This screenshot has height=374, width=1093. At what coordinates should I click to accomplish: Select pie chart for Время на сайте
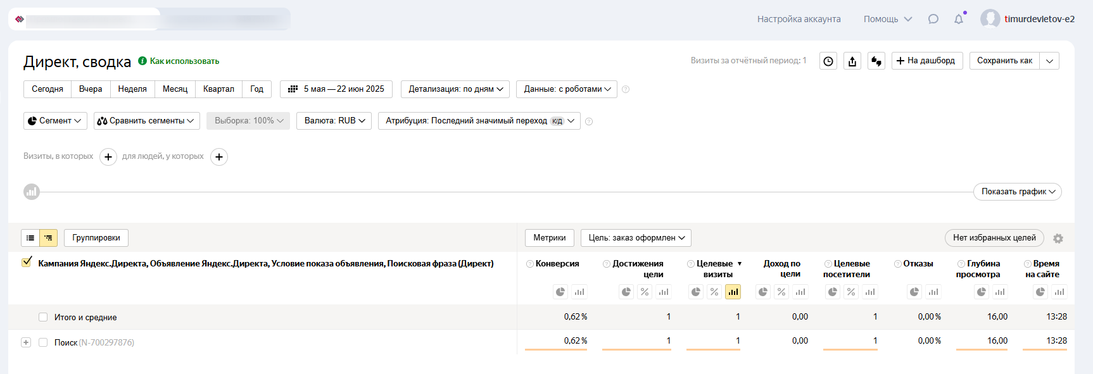(1040, 292)
